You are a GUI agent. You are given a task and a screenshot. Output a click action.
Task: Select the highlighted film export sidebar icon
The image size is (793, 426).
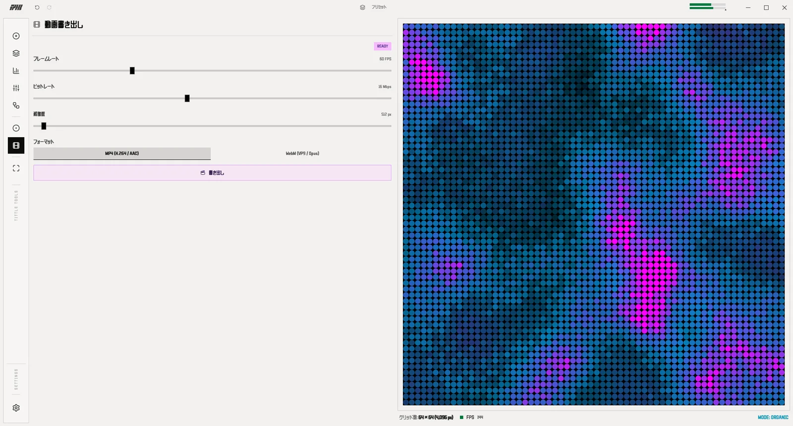coord(16,146)
